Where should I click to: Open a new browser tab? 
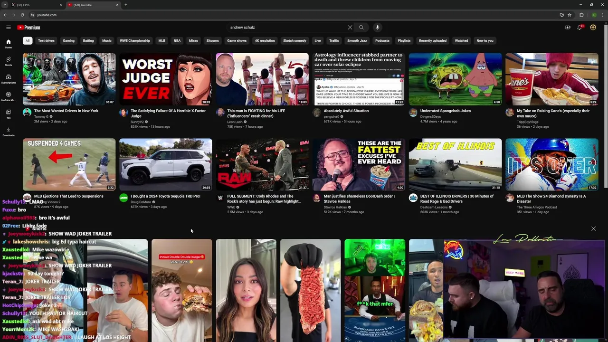click(126, 5)
